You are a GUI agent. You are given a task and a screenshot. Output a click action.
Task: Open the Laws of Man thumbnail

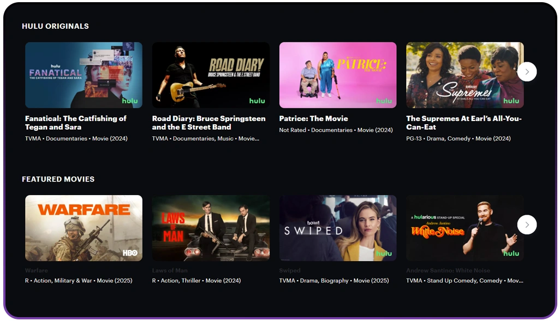point(211,228)
